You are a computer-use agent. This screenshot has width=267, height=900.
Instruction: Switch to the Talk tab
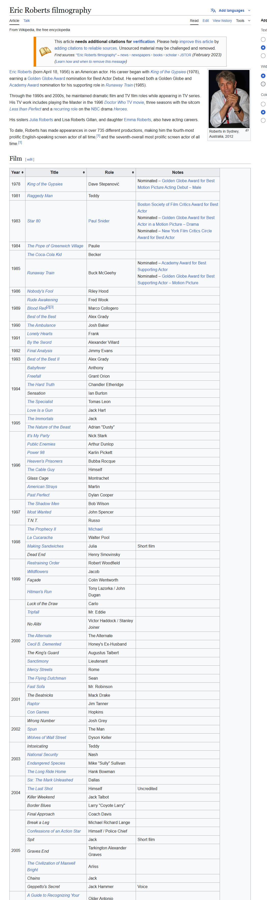pos(26,21)
